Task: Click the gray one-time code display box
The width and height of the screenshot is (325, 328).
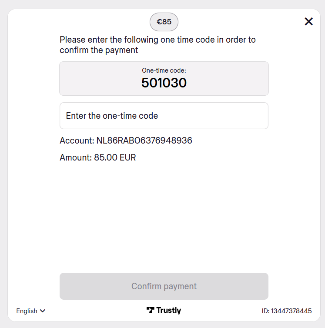Action: [x=164, y=78]
